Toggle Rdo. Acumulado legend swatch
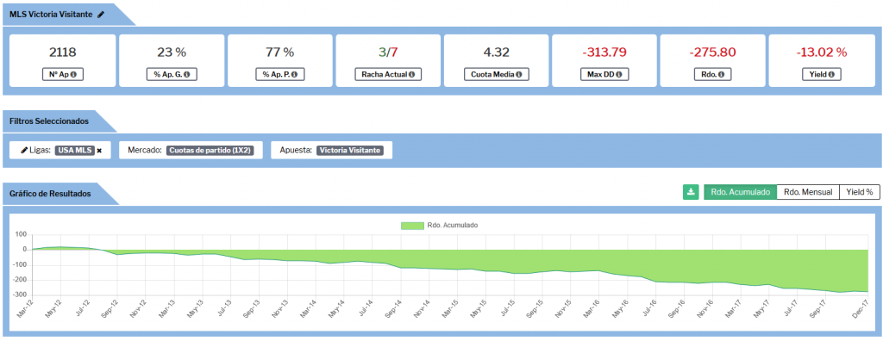The height and width of the screenshot is (341, 883). tap(412, 225)
